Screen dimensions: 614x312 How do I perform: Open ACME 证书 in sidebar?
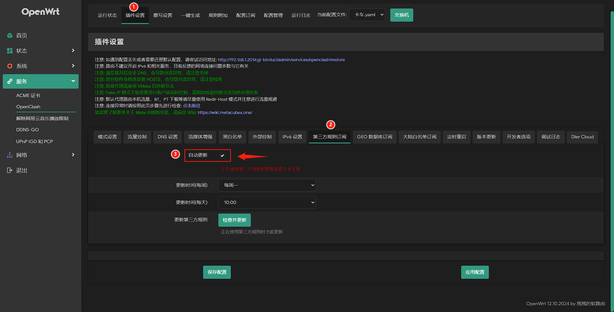pos(28,95)
